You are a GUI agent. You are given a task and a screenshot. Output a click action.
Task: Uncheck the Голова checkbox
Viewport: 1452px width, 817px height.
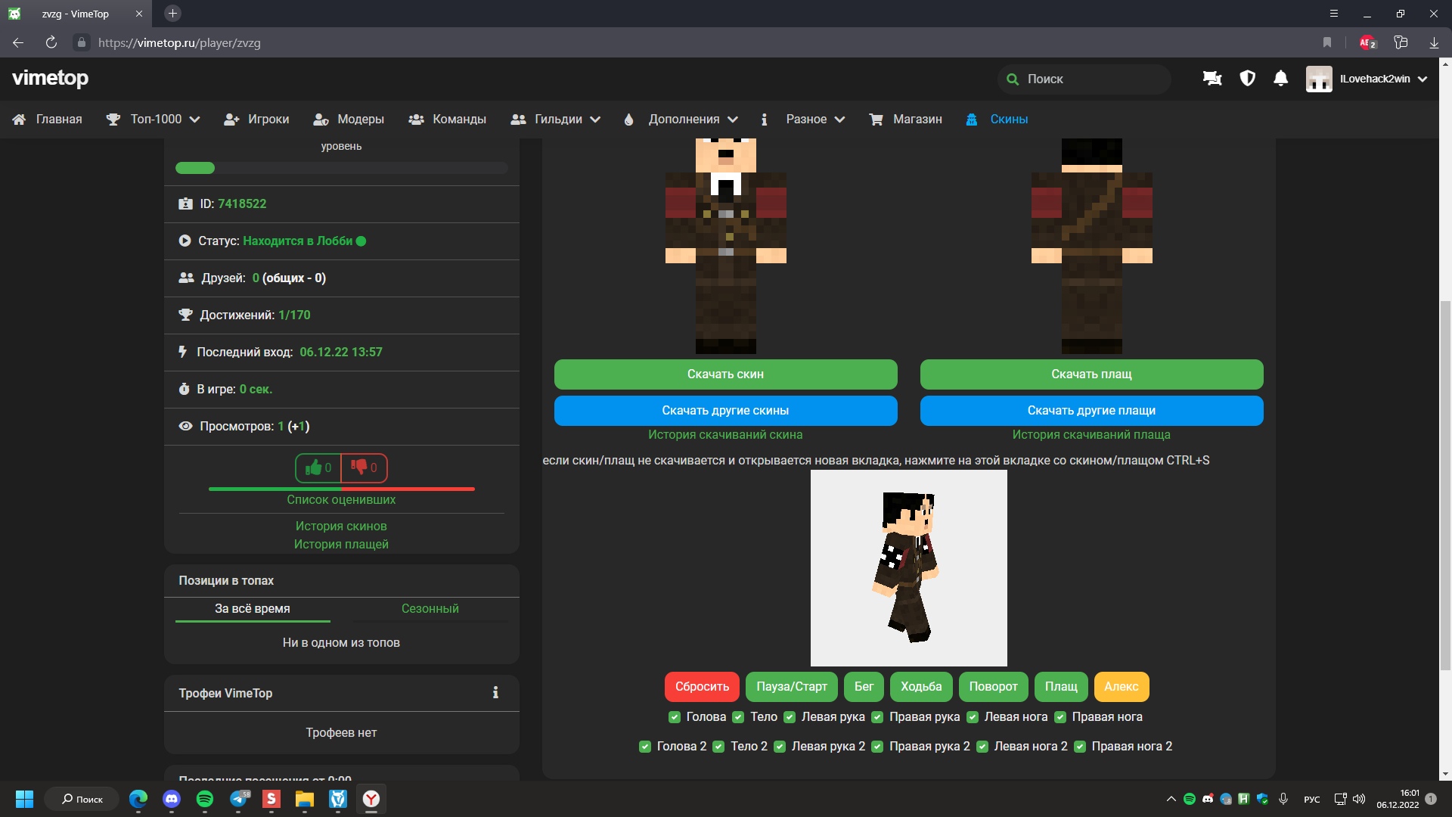pos(674,717)
